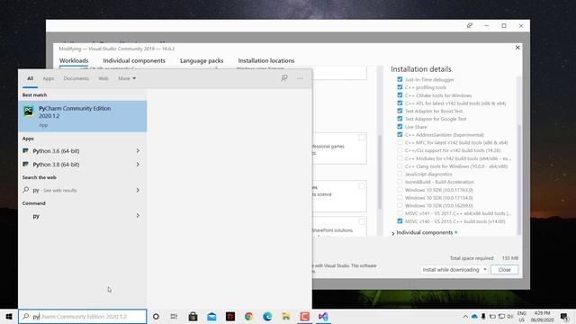Check C++ MFC for latest v142 build tools
Screen dimensions: 576x324
click(400, 142)
